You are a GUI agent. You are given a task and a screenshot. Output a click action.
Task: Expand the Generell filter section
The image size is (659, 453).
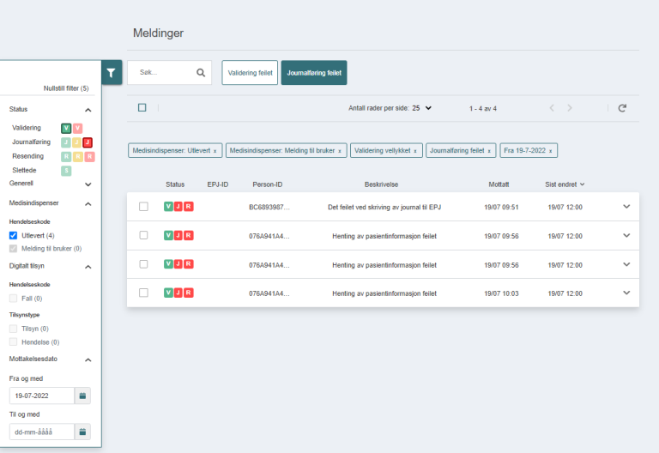[88, 184]
